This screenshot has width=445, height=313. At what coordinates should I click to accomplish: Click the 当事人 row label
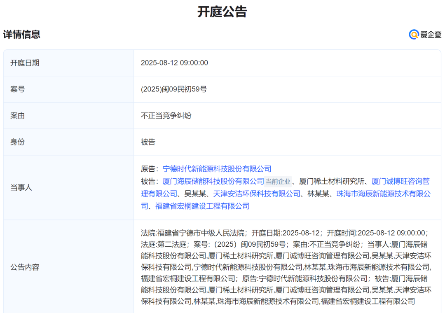click(x=21, y=187)
